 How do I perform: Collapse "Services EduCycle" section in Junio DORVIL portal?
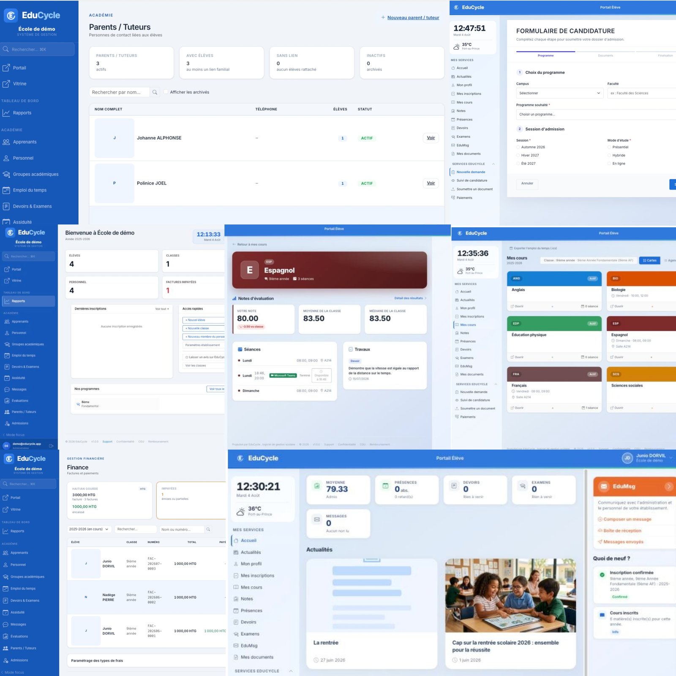point(291,671)
